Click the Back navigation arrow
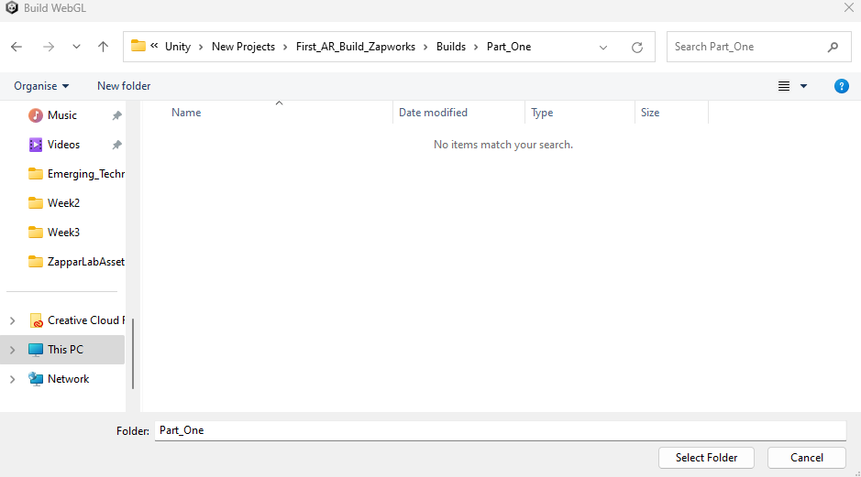 [17, 47]
